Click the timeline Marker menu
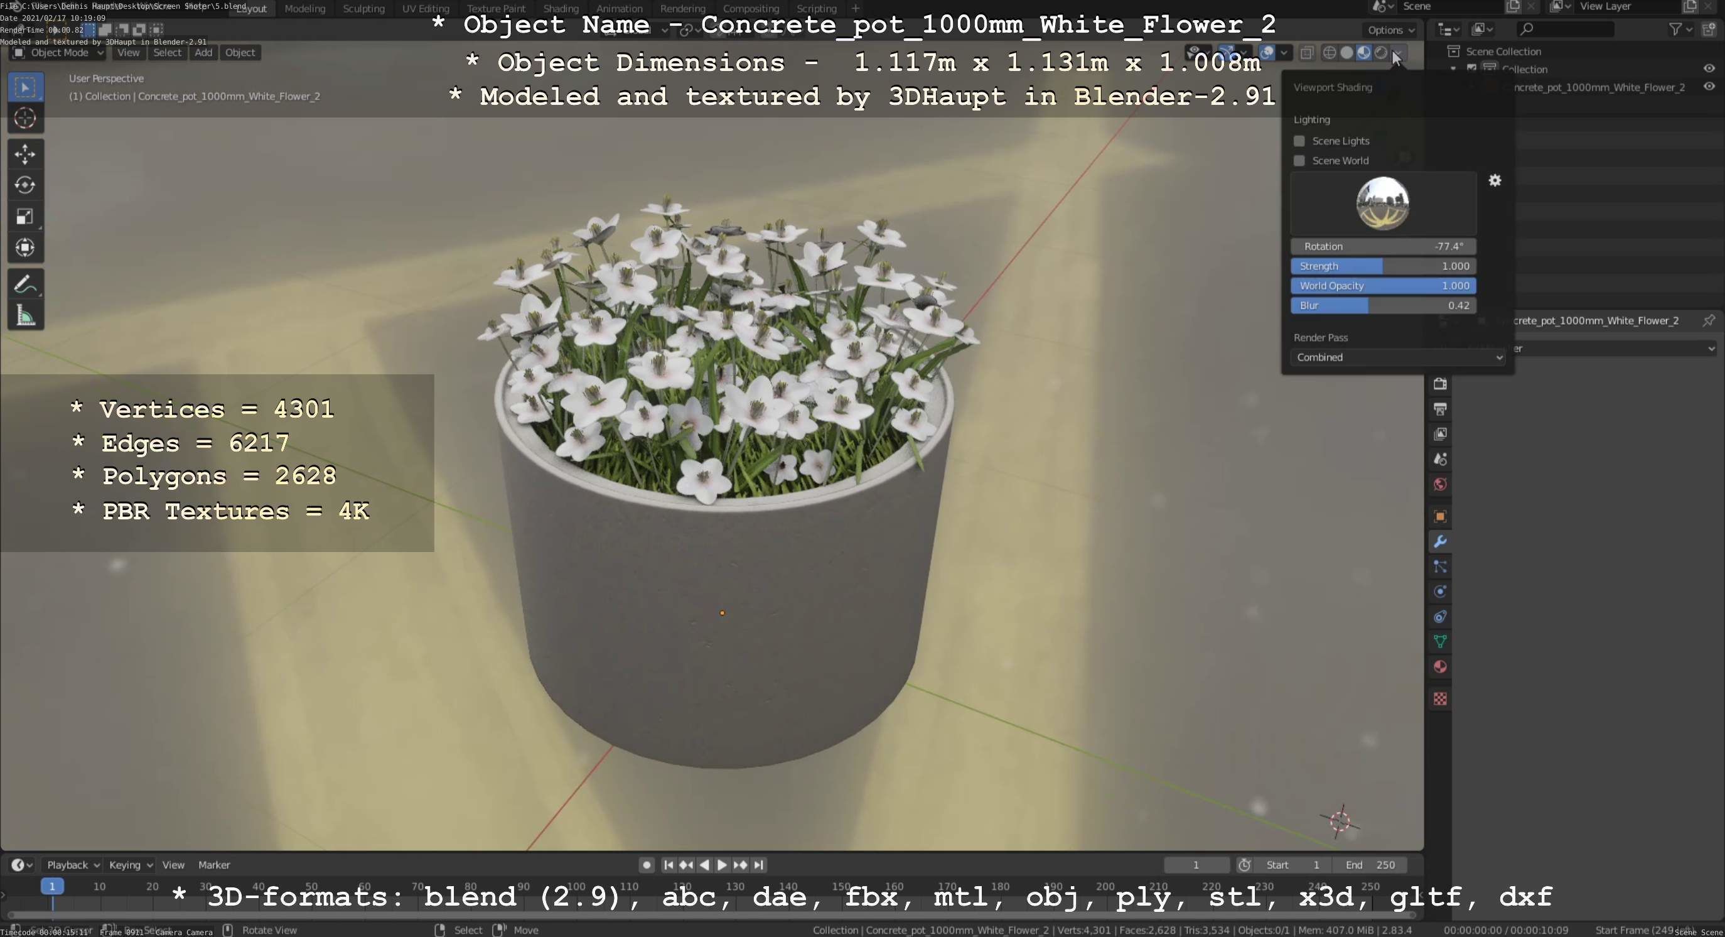 point(213,865)
